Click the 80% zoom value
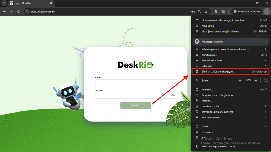 pyautogui.click(x=248, y=81)
